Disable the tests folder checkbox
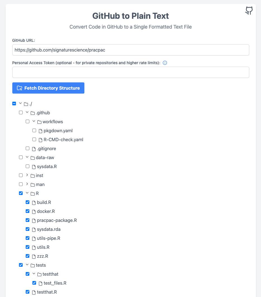This screenshot has width=261, height=297. 21,265
